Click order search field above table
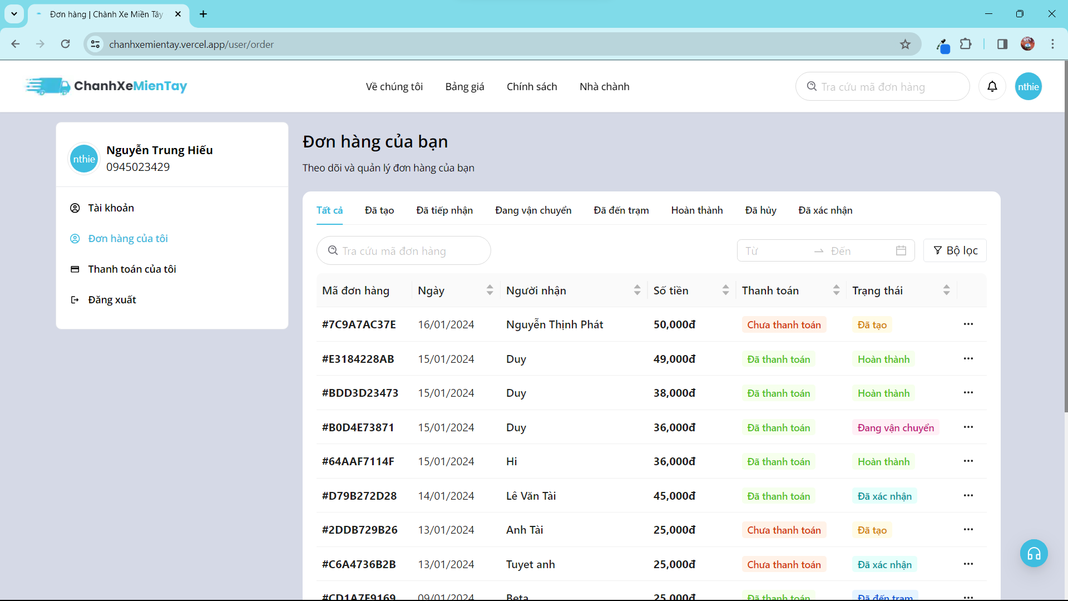The image size is (1068, 601). (403, 251)
